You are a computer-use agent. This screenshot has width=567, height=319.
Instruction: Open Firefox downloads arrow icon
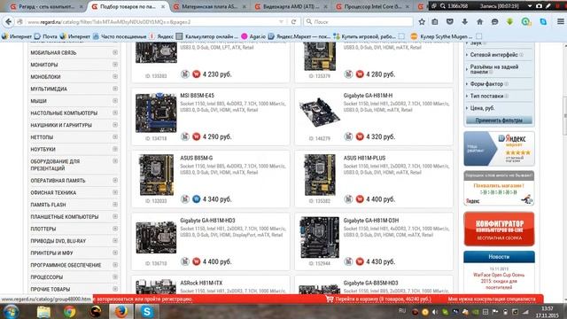point(464,21)
